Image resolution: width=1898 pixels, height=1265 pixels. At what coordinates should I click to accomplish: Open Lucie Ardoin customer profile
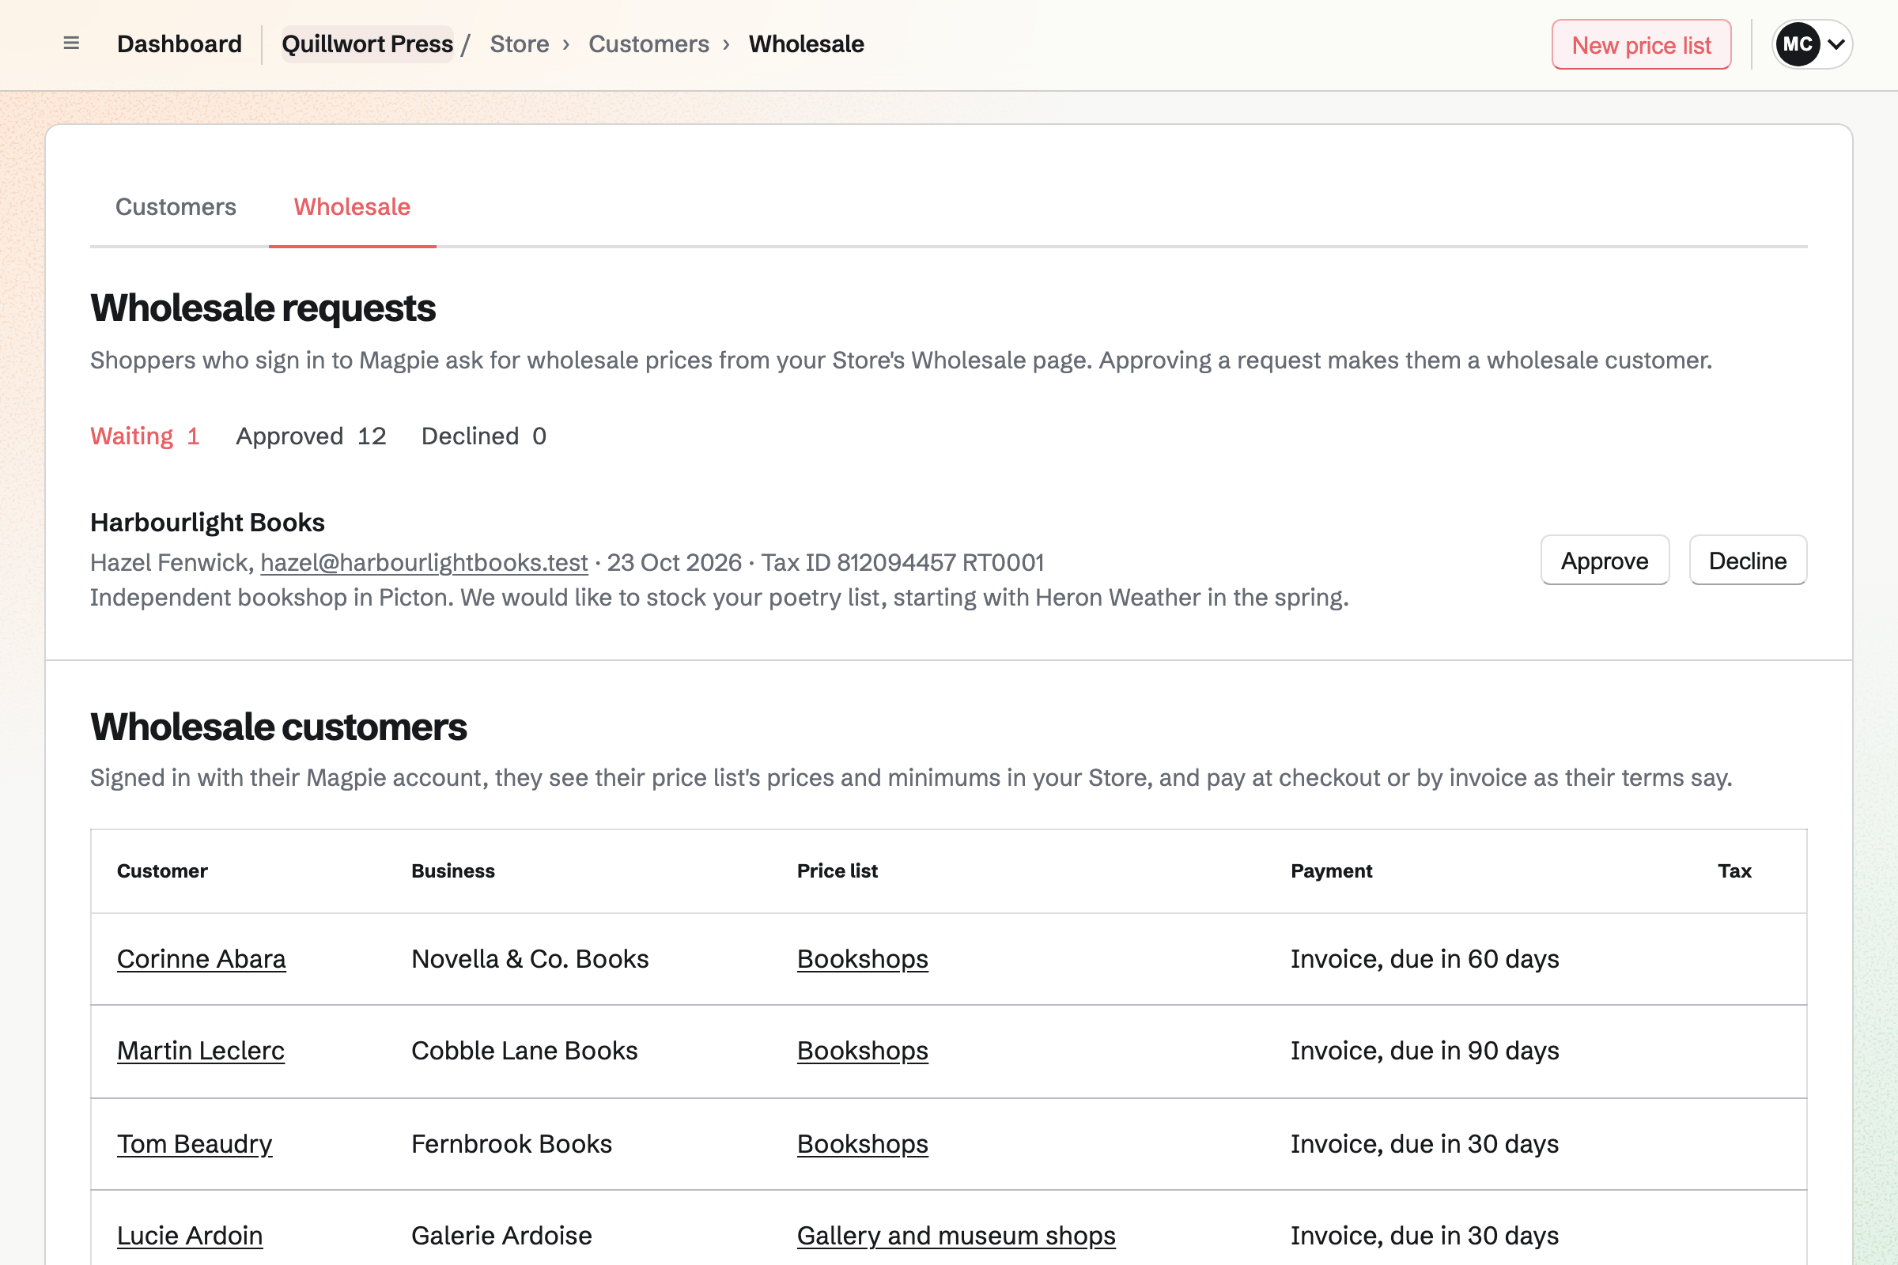coord(190,1235)
